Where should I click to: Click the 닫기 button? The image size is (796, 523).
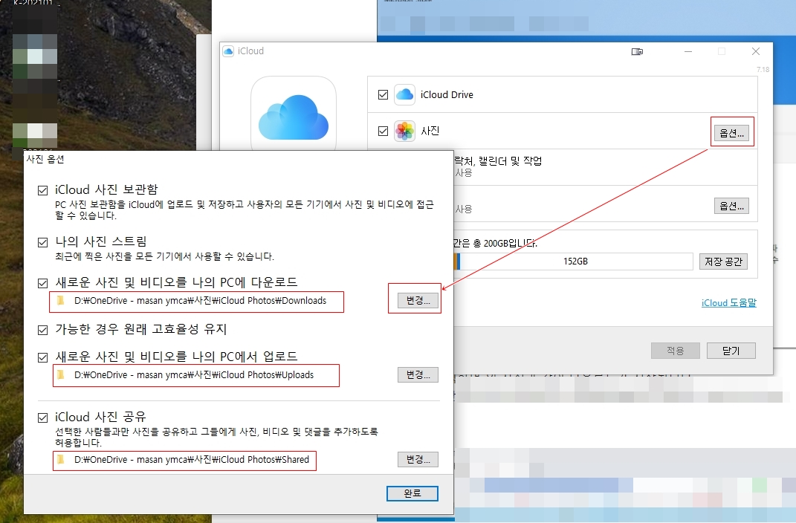click(731, 351)
